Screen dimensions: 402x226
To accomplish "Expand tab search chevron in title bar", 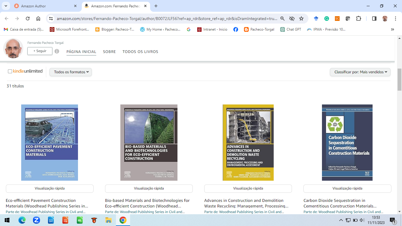I will coord(6,6).
